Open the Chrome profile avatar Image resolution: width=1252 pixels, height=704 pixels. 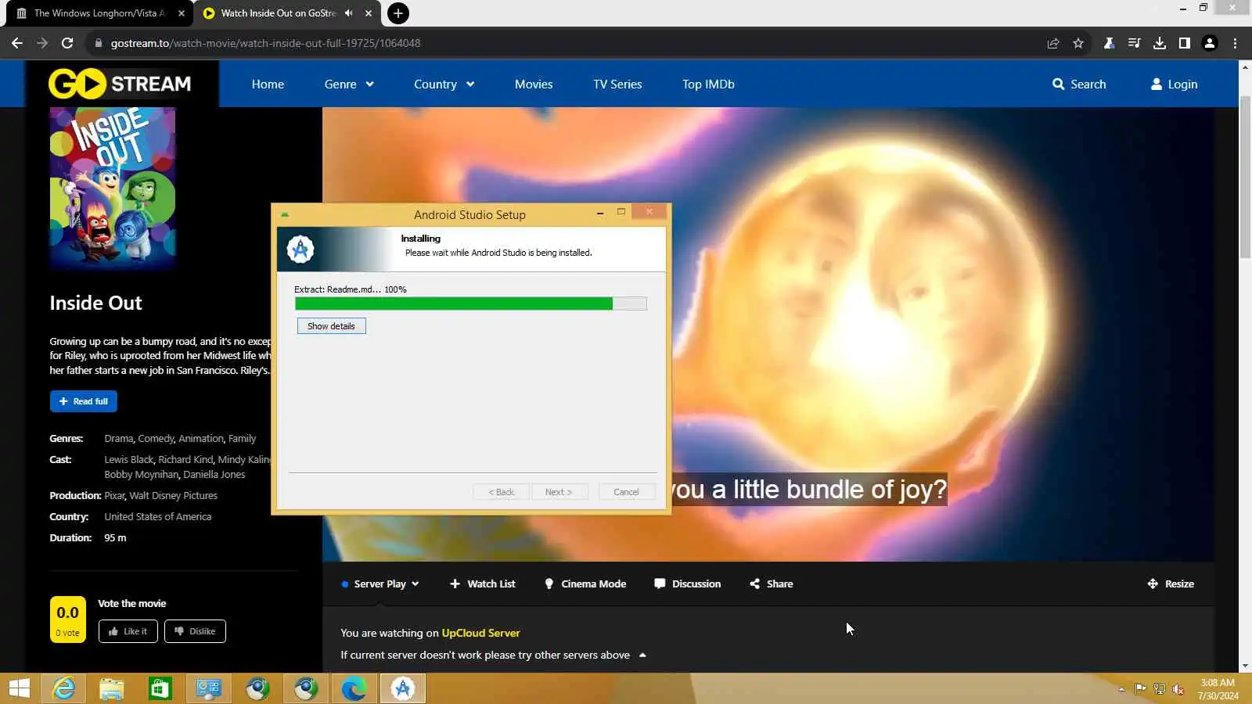click(x=1210, y=43)
